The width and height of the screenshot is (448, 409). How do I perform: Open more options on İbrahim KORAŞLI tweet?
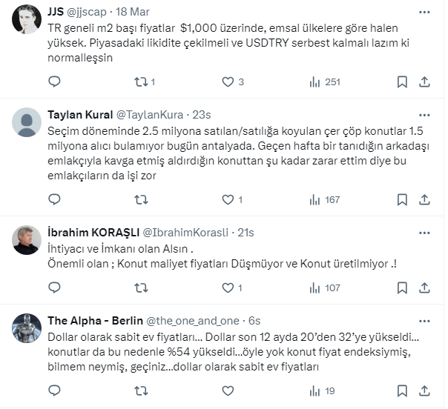click(x=424, y=232)
